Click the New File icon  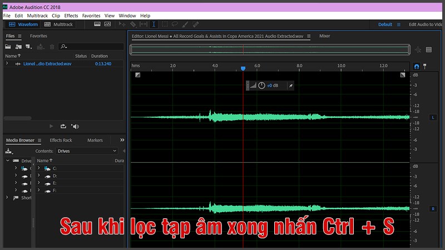[x=29, y=47]
